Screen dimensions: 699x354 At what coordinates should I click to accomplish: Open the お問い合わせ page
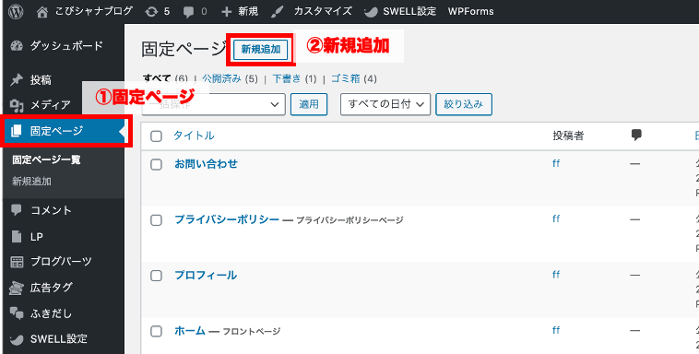[x=206, y=164]
